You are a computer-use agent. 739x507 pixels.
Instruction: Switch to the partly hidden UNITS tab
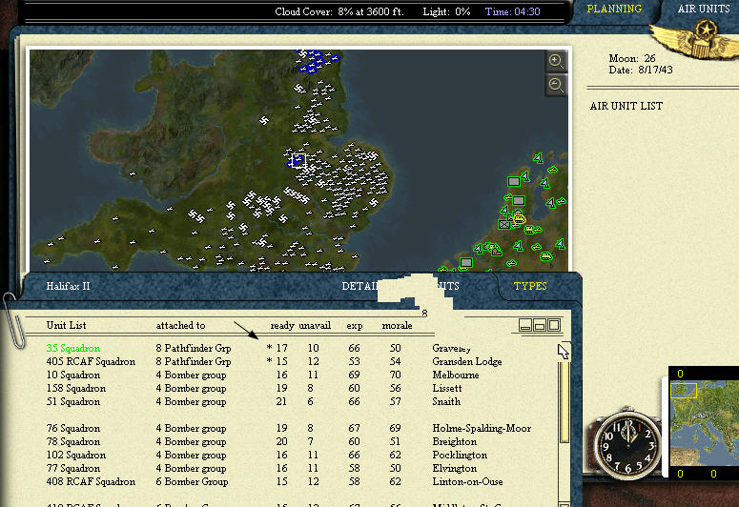(447, 286)
